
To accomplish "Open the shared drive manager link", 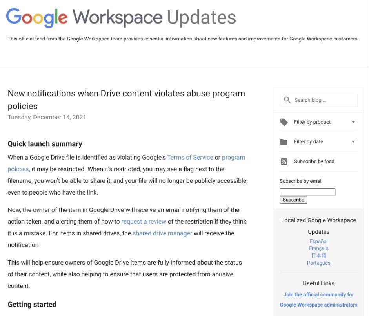I will (x=162, y=233).
